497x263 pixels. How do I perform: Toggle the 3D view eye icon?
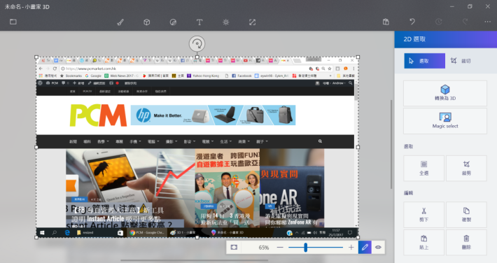click(378, 247)
